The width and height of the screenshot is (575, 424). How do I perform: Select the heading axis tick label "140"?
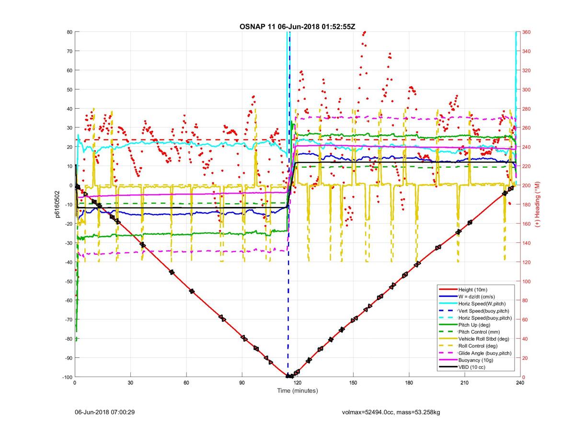coord(527,243)
